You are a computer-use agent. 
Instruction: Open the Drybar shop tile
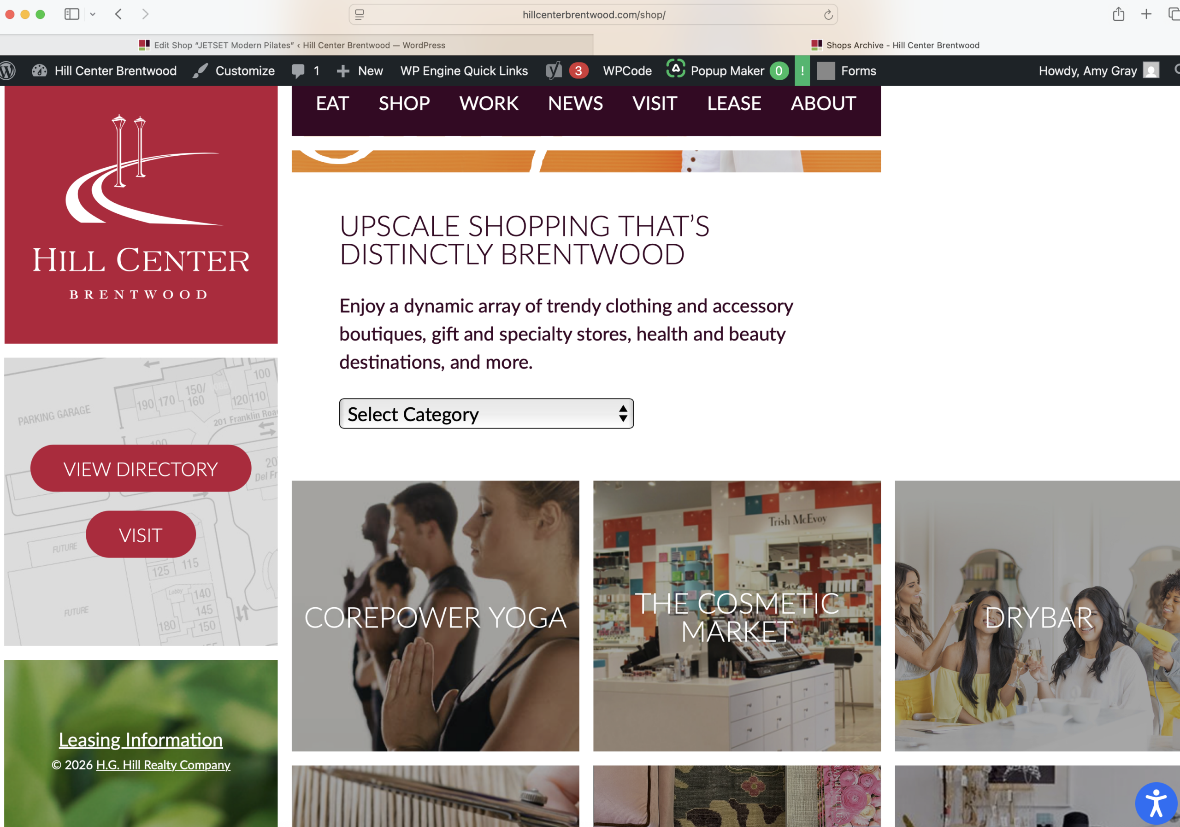point(1037,616)
